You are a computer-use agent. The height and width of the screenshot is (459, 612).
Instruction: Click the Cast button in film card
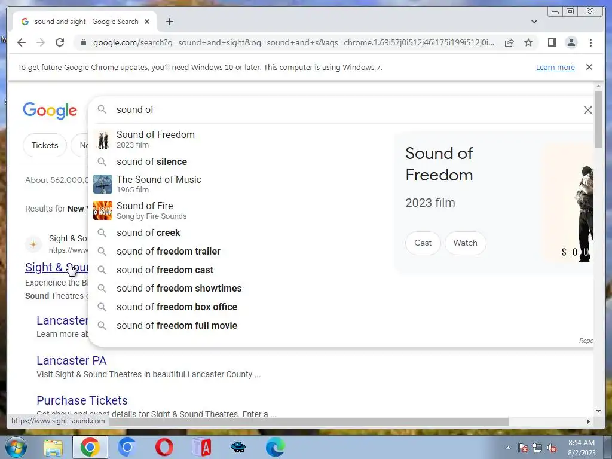[x=423, y=243]
